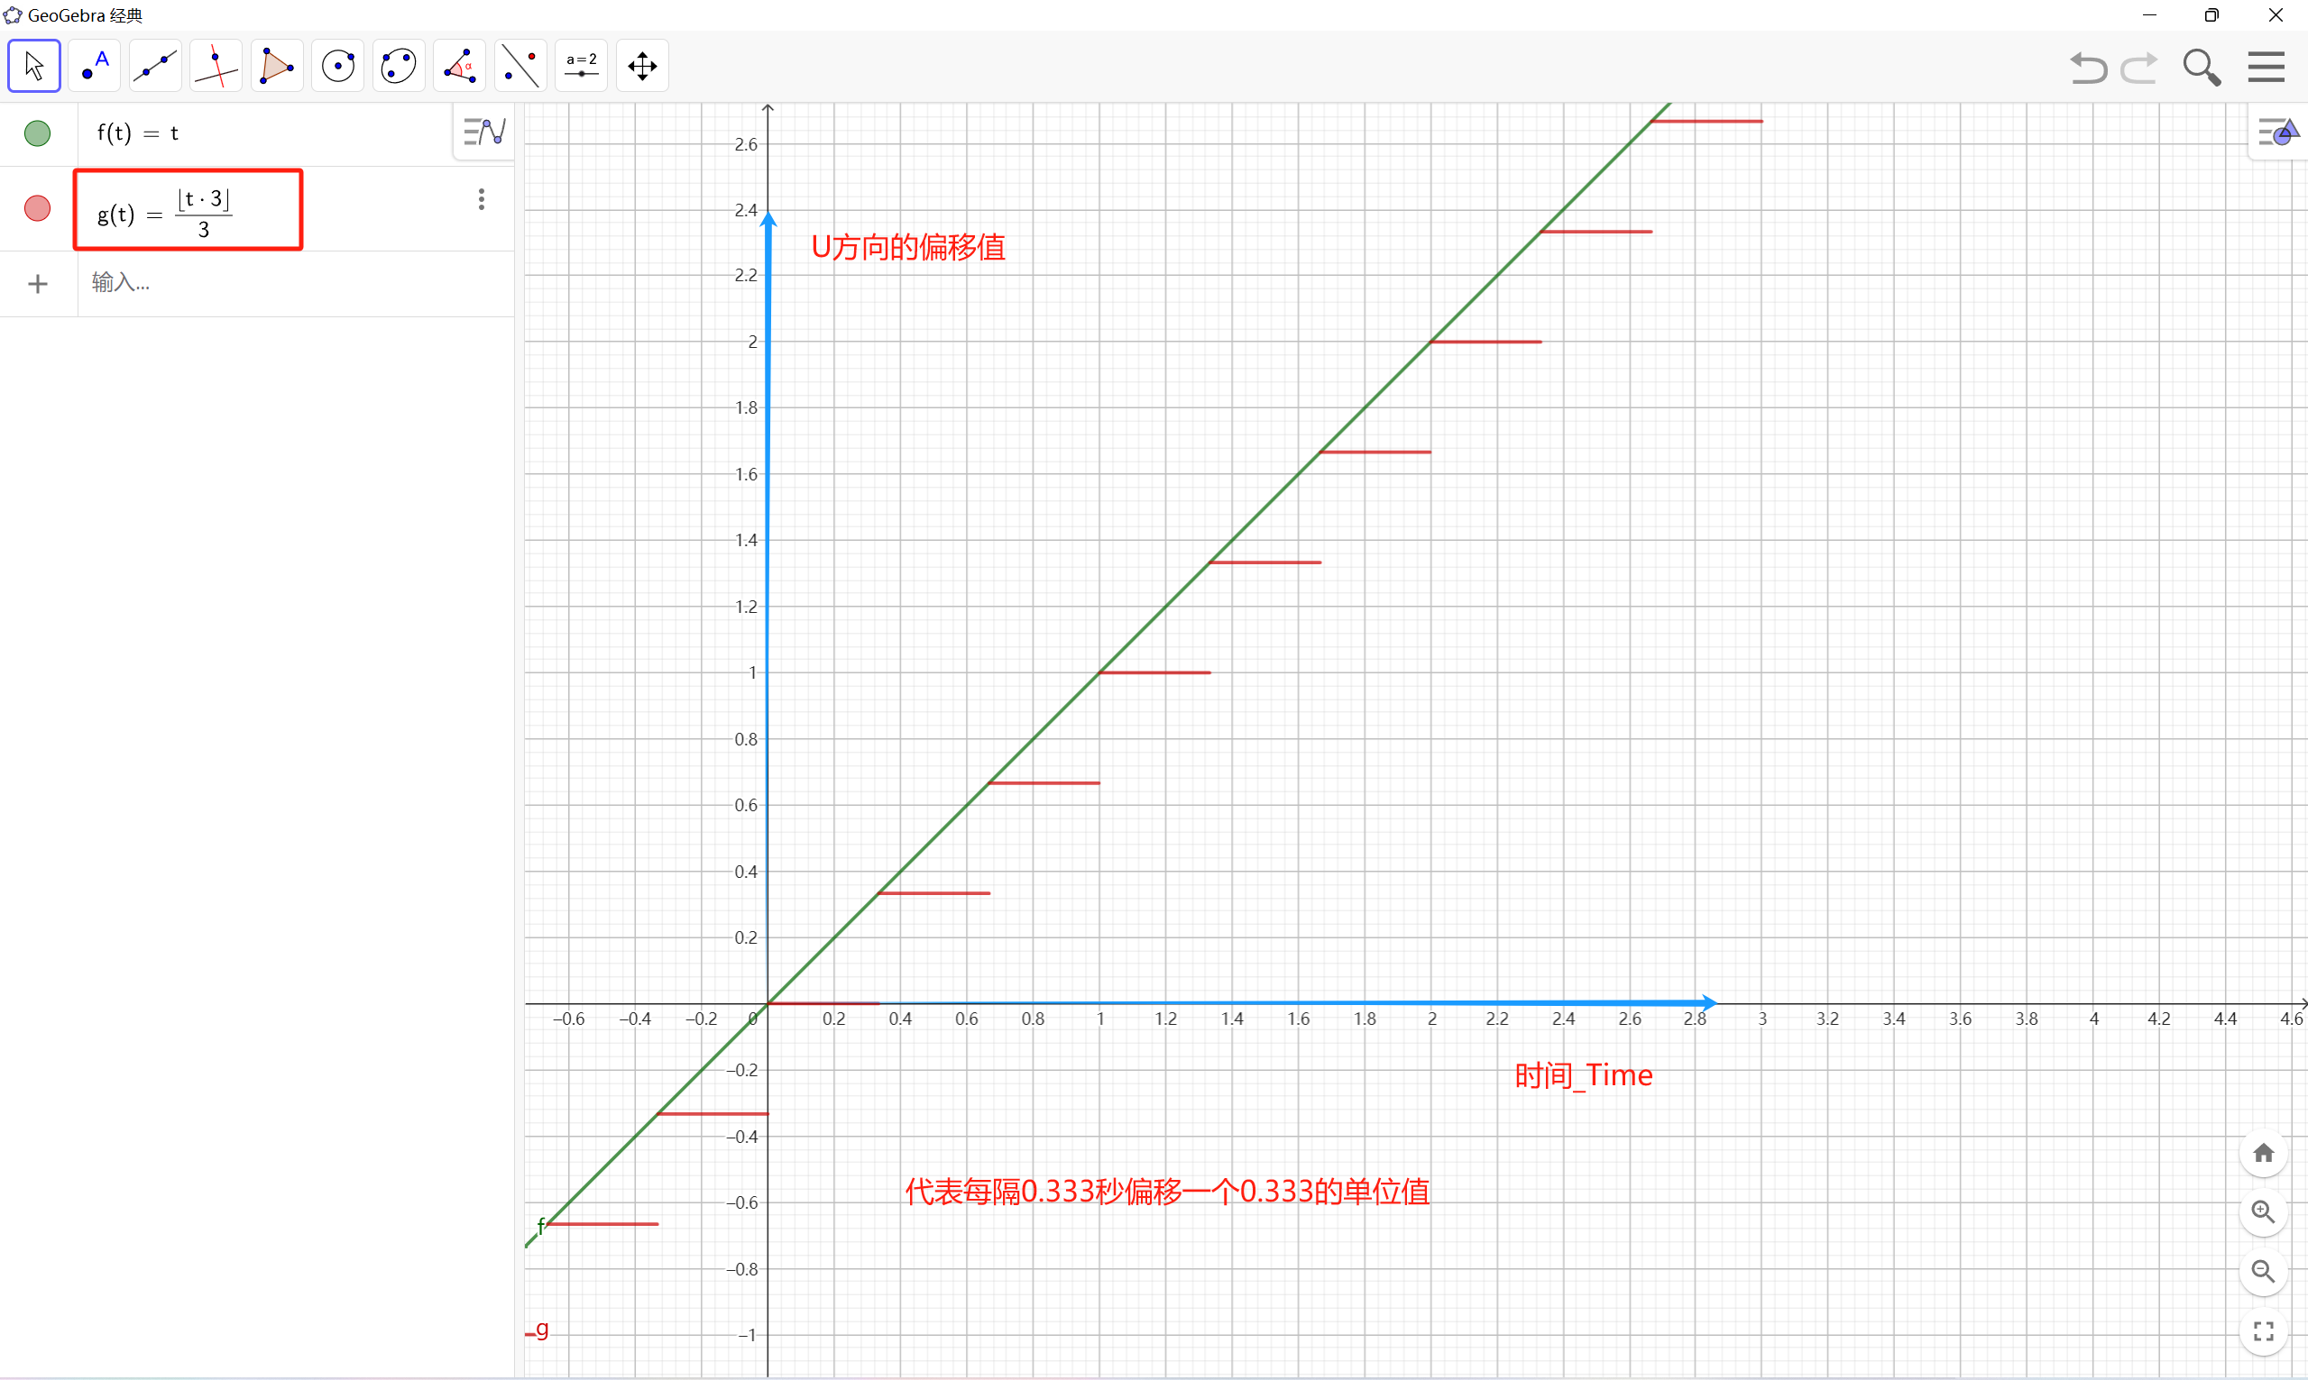Select the Polygon tool
Image resolution: width=2308 pixels, height=1380 pixels.
[276, 66]
